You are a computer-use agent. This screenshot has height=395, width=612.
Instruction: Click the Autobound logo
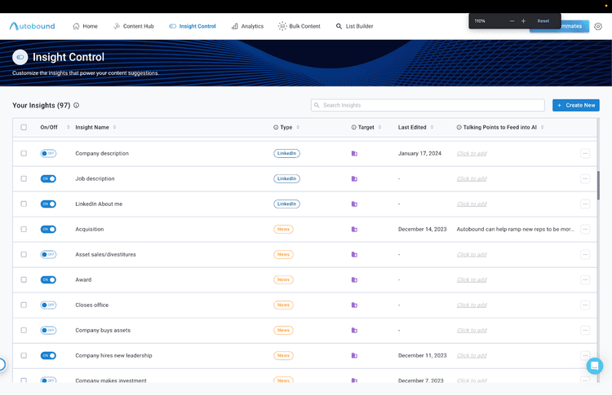pyautogui.click(x=33, y=26)
